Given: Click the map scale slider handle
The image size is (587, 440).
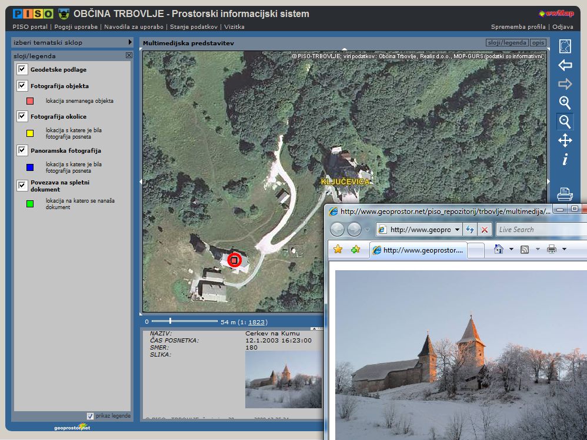Looking at the screenshot, I should (x=170, y=321).
